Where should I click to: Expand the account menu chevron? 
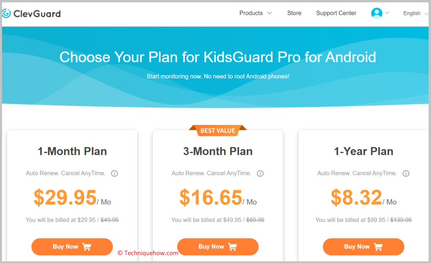[387, 13]
